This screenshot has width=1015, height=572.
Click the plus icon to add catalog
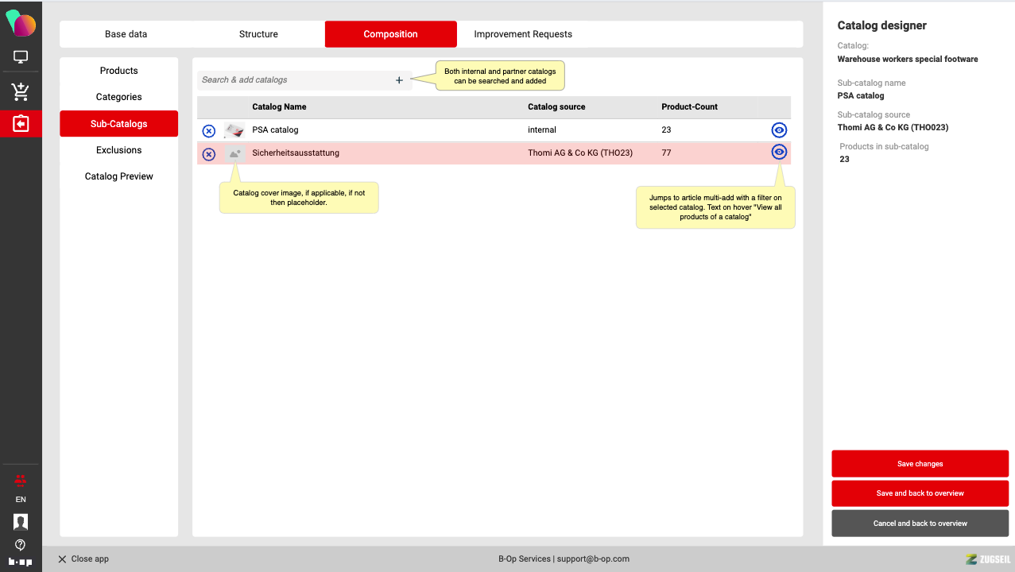[399, 80]
